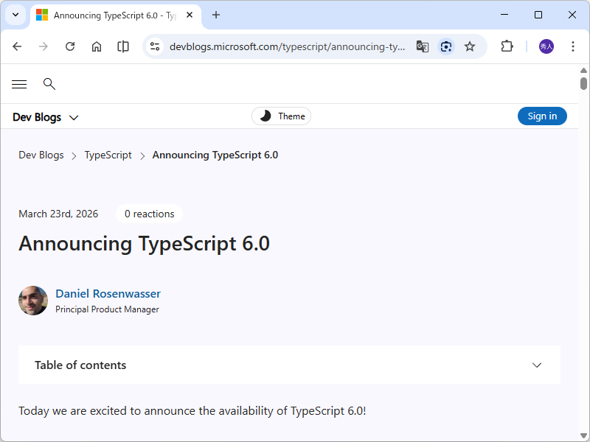
Task: Expand the Dev Blogs dropdown
Action: pos(46,117)
